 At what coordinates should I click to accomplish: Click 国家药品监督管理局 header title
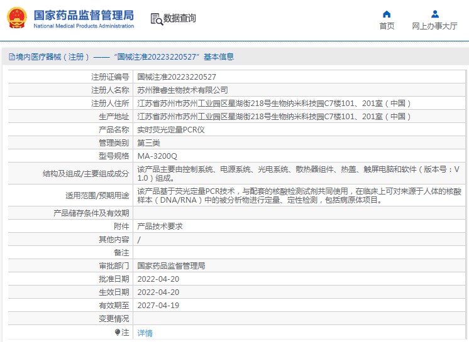(x=84, y=15)
